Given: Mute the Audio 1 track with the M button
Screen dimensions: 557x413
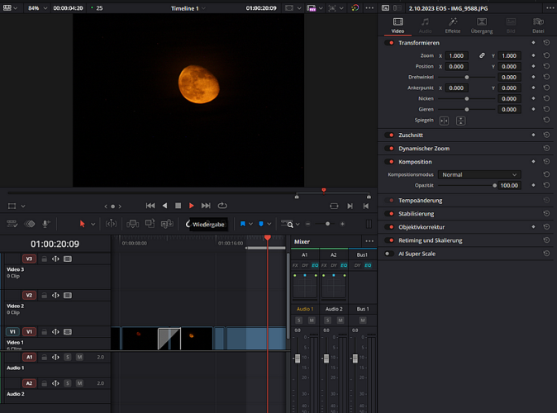Looking at the screenshot, I should pos(79,357).
